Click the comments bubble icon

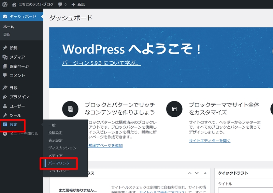click(x=60, y=4)
